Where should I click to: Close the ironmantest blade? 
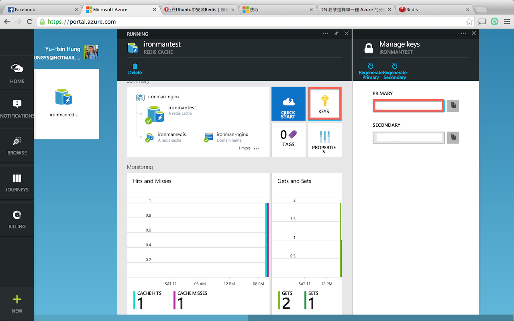(347, 34)
